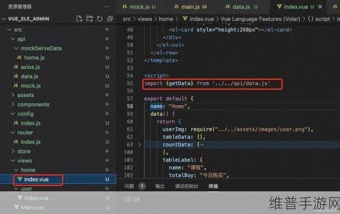The width and height of the screenshot is (340, 214).
Task: Click the el-card tag on line 48
Action: click(x=230, y=29)
